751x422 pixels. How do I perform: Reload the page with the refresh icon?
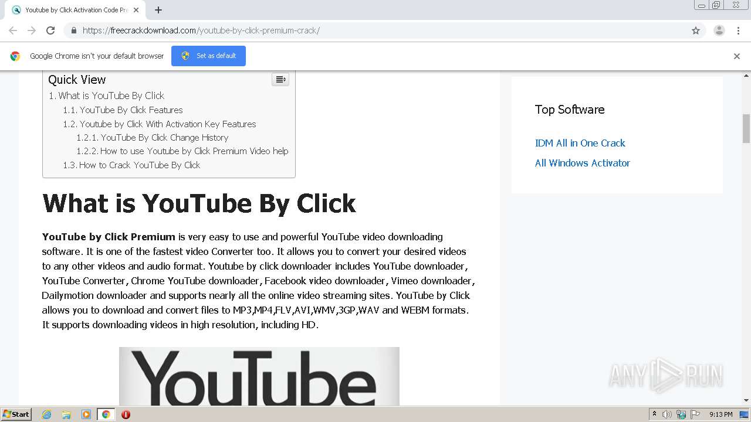pos(50,30)
